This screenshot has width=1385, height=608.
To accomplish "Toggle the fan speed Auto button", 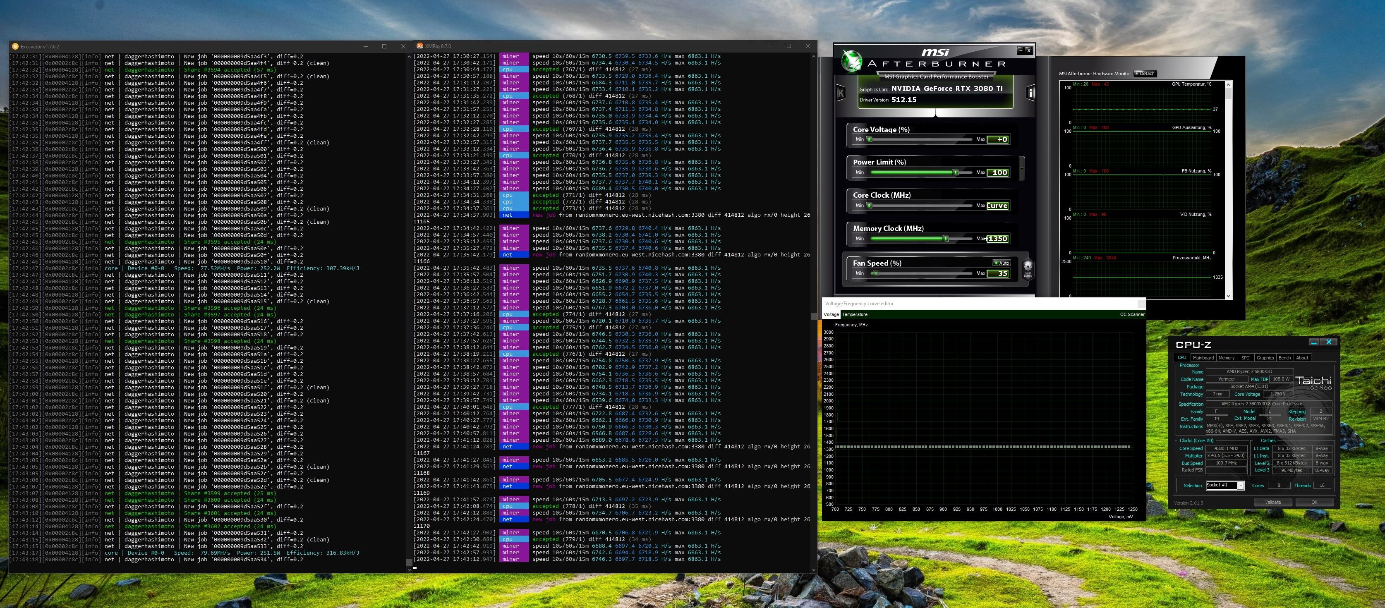I will pos(1001,263).
